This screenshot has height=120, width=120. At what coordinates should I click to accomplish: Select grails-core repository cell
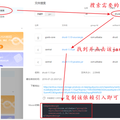(x=50, y=37)
